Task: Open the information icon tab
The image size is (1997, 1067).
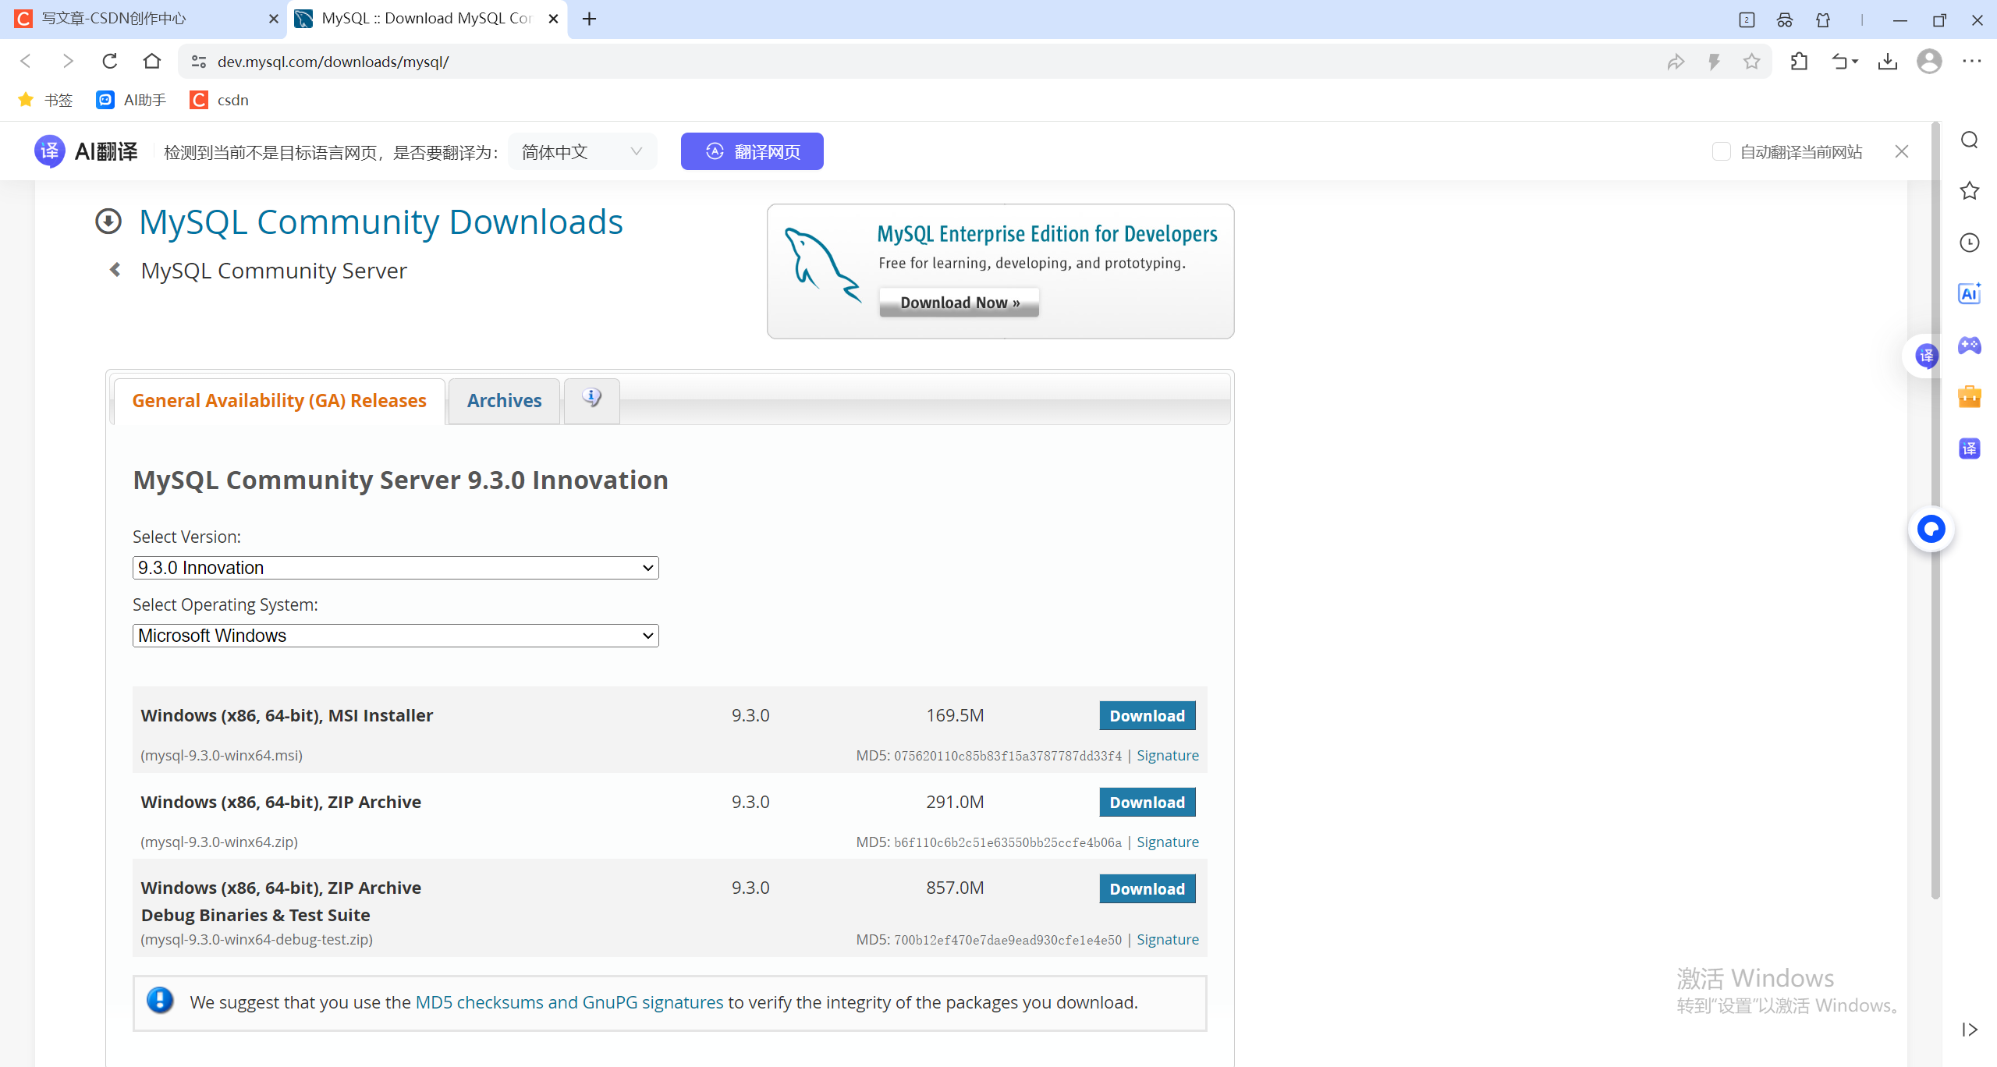Action: tap(592, 399)
